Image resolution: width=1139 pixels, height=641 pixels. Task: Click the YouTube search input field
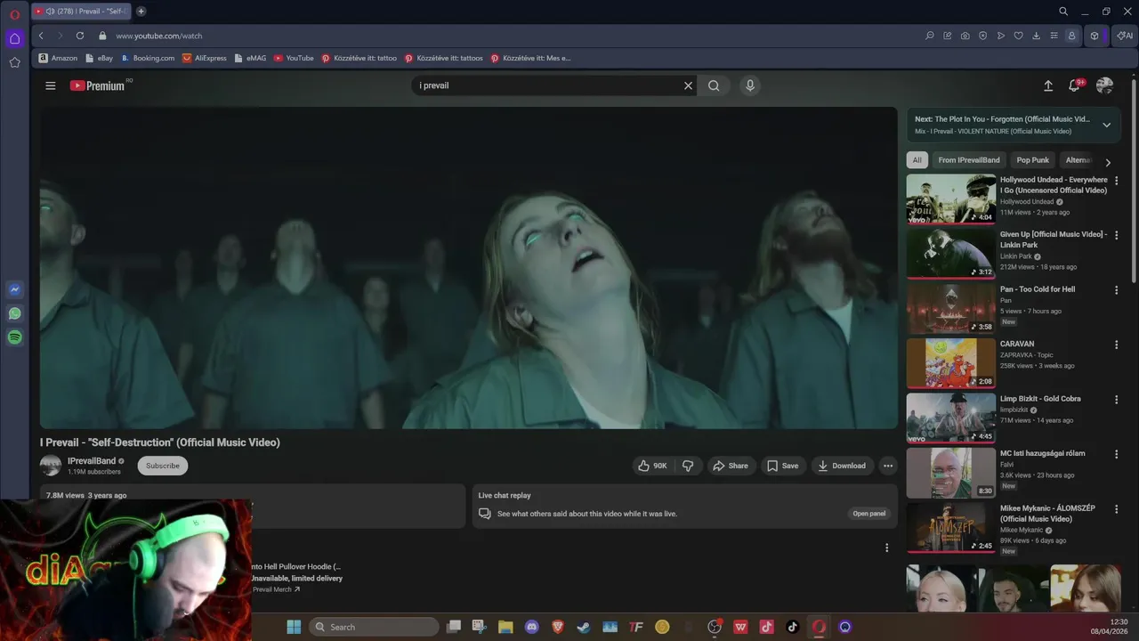coord(547,85)
